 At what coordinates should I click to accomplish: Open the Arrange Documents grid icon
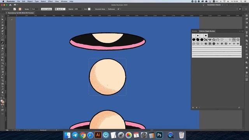point(15,5)
